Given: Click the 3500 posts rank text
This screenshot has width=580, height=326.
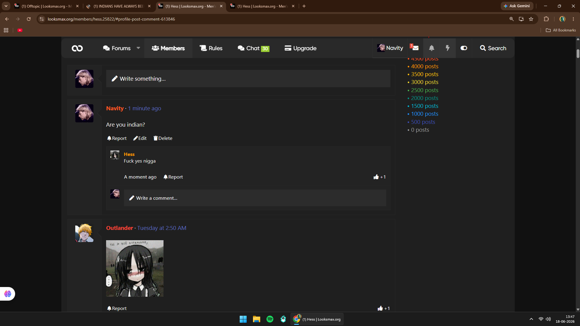Looking at the screenshot, I should (425, 74).
